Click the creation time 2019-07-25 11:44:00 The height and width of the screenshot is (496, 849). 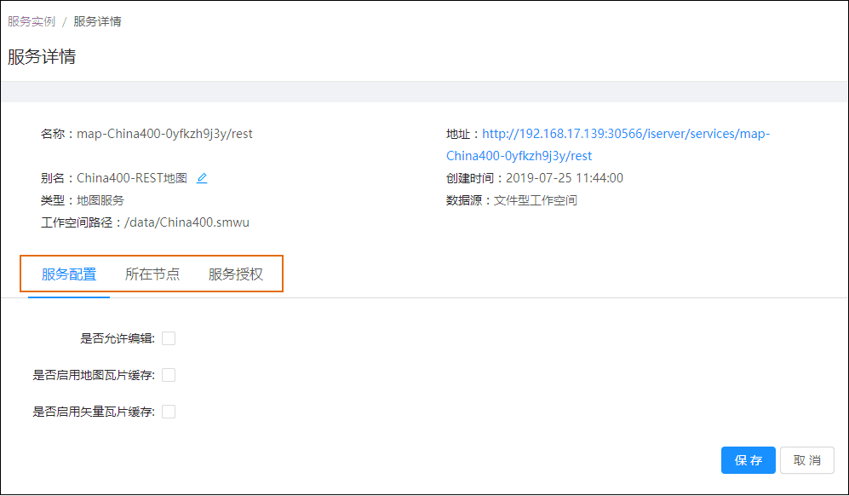coord(564,179)
